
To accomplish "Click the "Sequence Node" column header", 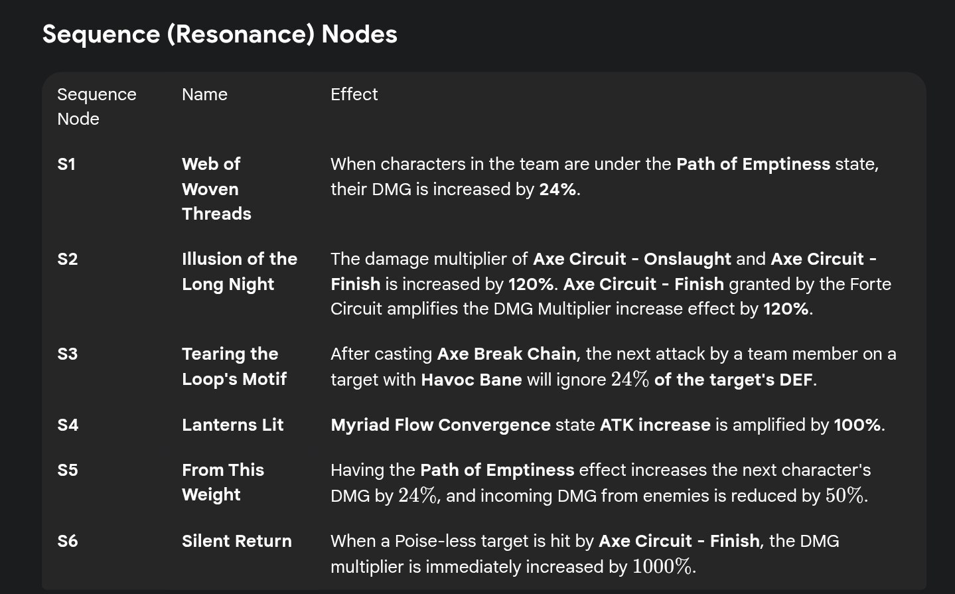I will pos(96,106).
